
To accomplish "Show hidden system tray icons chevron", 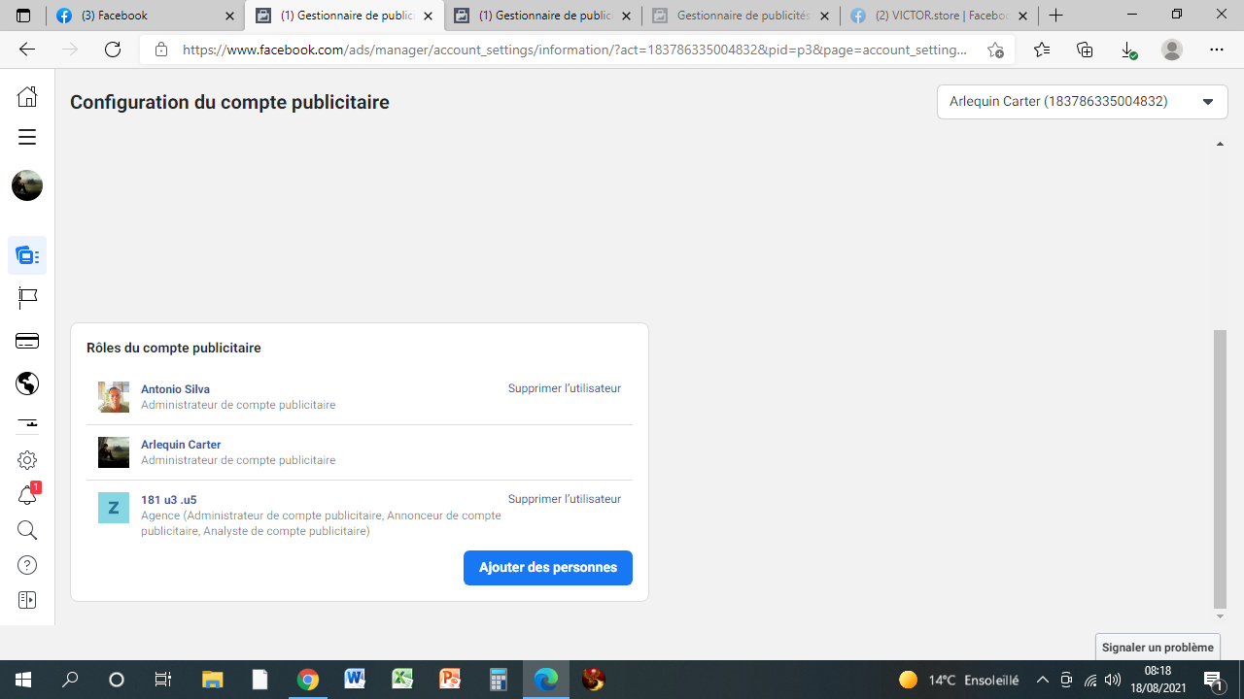I will pyautogui.click(x=1042, y=680).
